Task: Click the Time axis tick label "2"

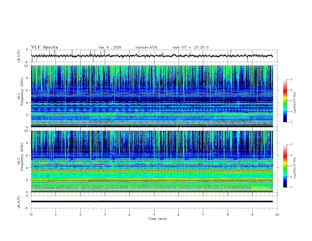Action: (80, 215)
